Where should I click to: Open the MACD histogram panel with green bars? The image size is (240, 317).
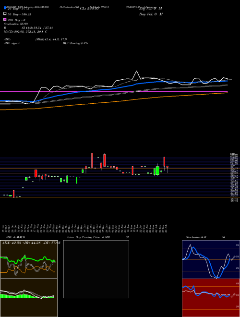click(29, 298)
